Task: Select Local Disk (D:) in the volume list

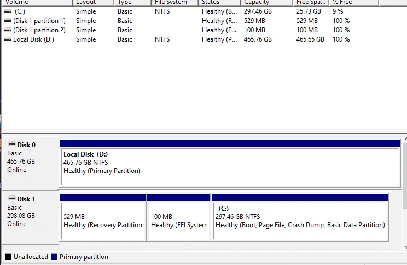Action: pyautogui.click(x=33, y=39)
